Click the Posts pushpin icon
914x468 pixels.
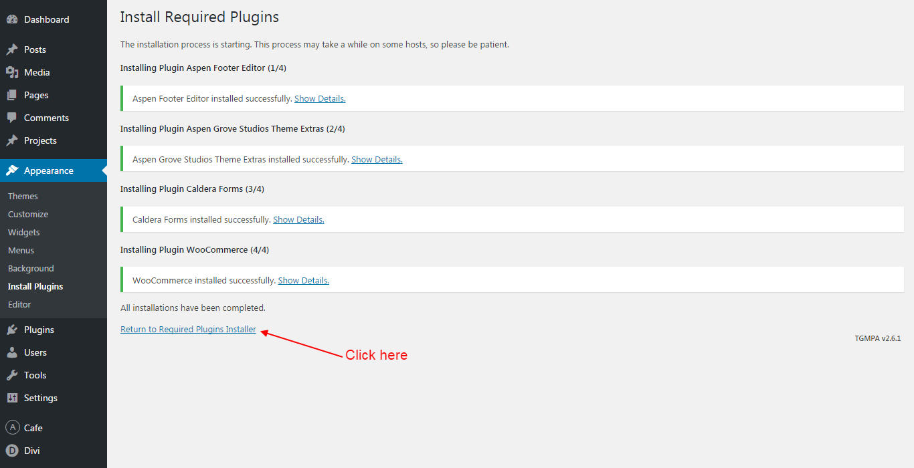pos(12,49)
